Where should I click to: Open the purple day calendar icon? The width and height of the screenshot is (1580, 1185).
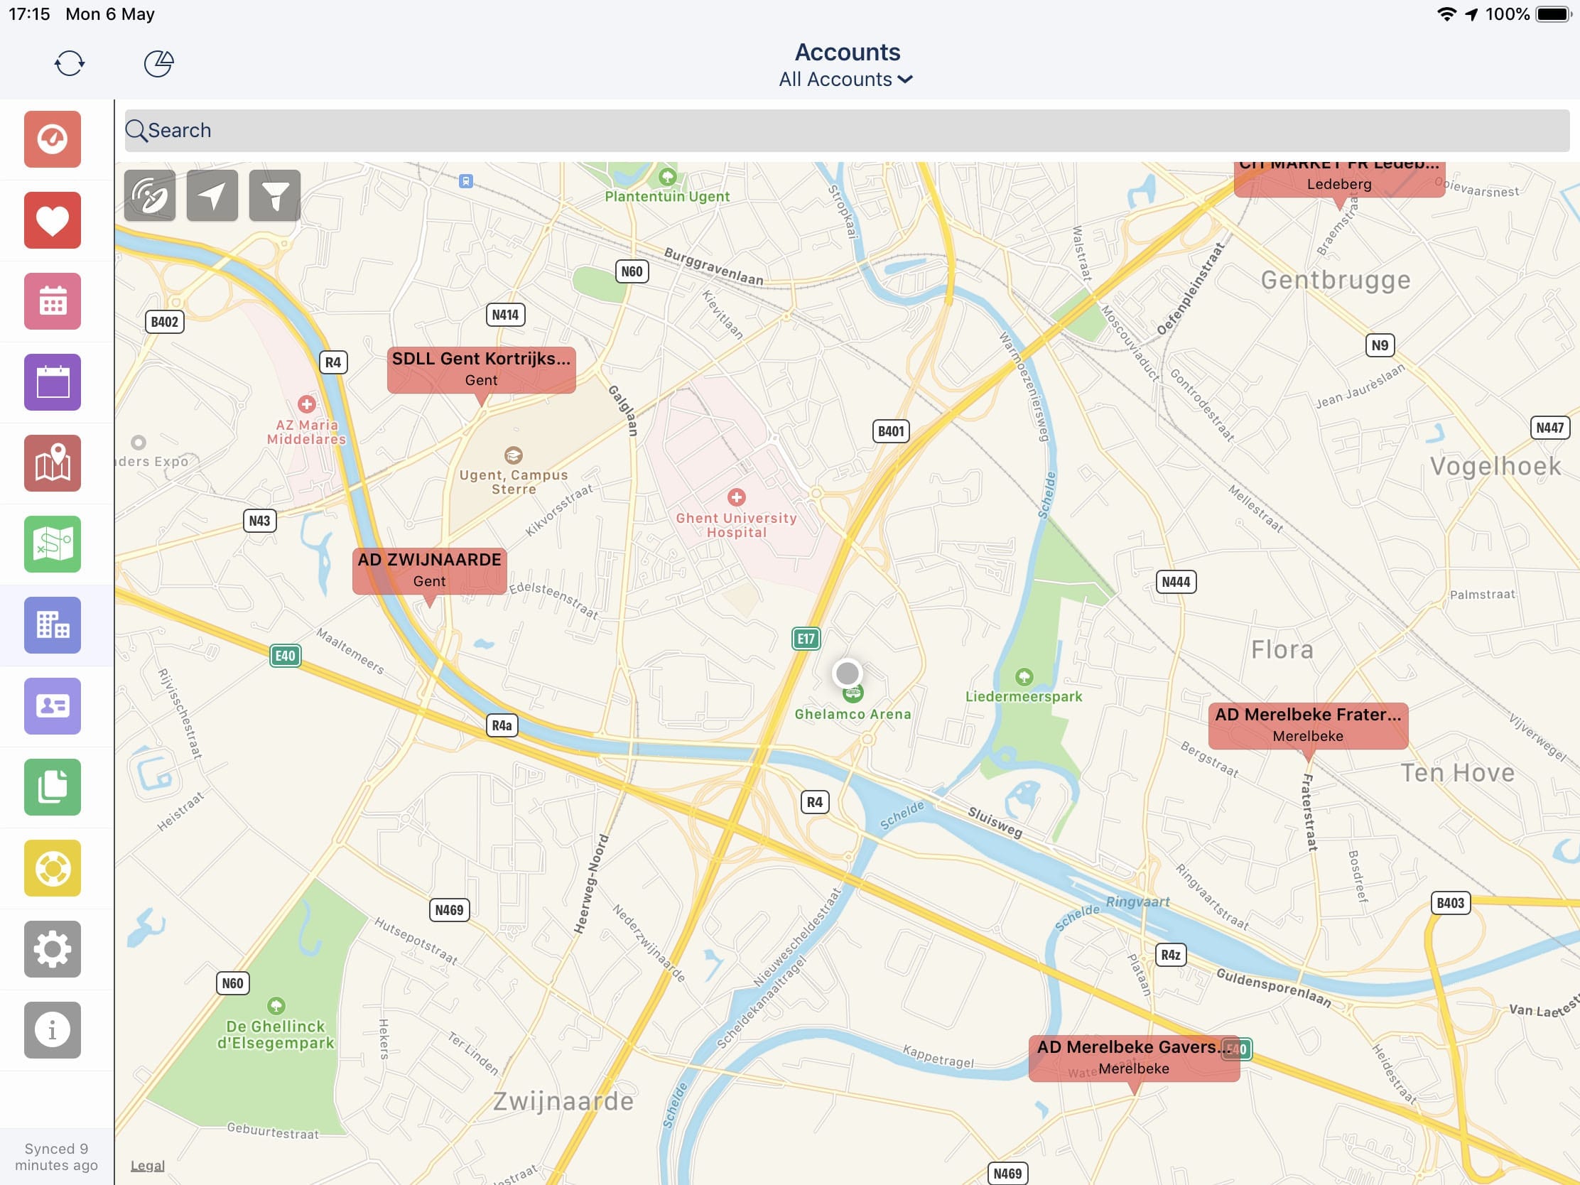(52, 382)
